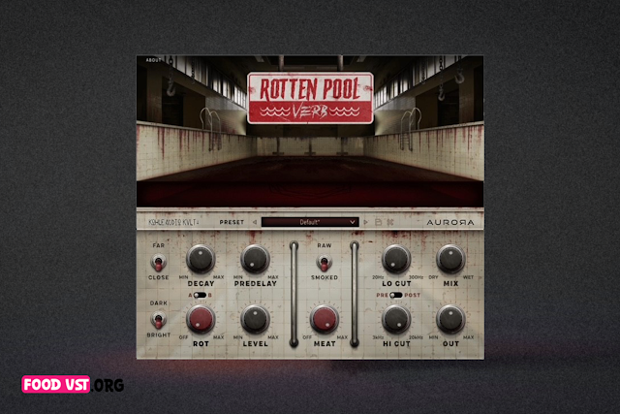
Task: Click the save preset icon
Action: tap(378, 222)
